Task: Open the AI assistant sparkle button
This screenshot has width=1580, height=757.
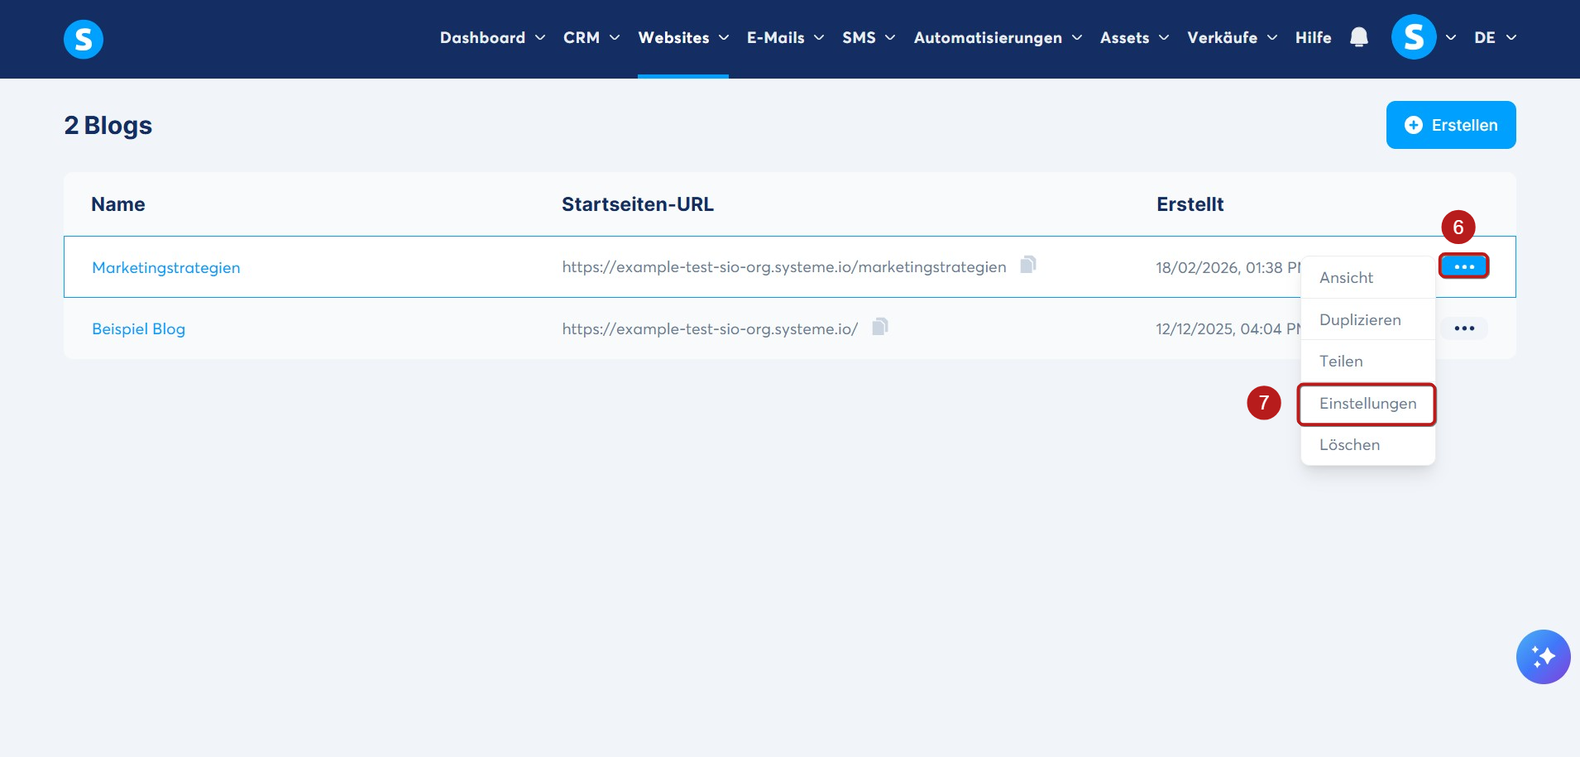Action: [1543, 657]
